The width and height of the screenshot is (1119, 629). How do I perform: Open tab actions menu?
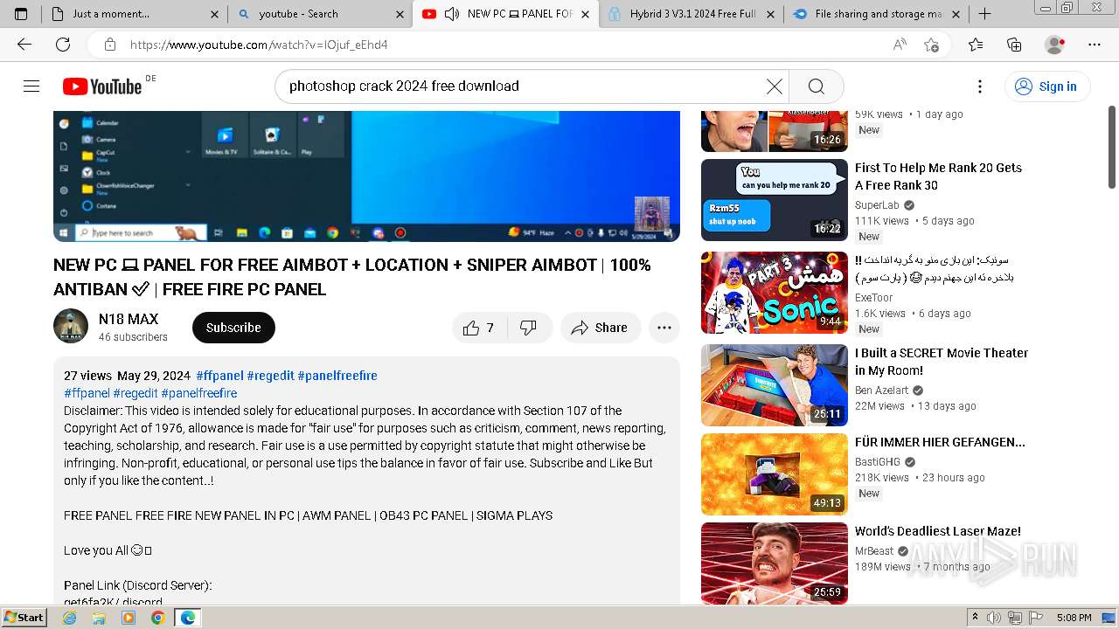21,14
